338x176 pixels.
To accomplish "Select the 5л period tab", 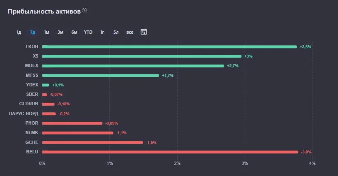I will [116, 32].
